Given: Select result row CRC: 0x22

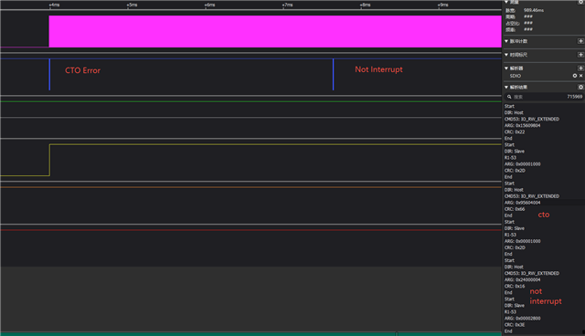Looking at the screenshot, I should (515, 131).
